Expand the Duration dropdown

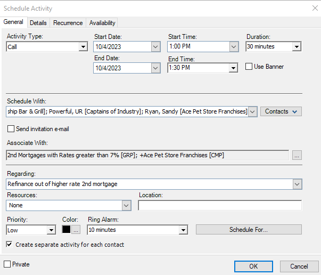point(297,47)
